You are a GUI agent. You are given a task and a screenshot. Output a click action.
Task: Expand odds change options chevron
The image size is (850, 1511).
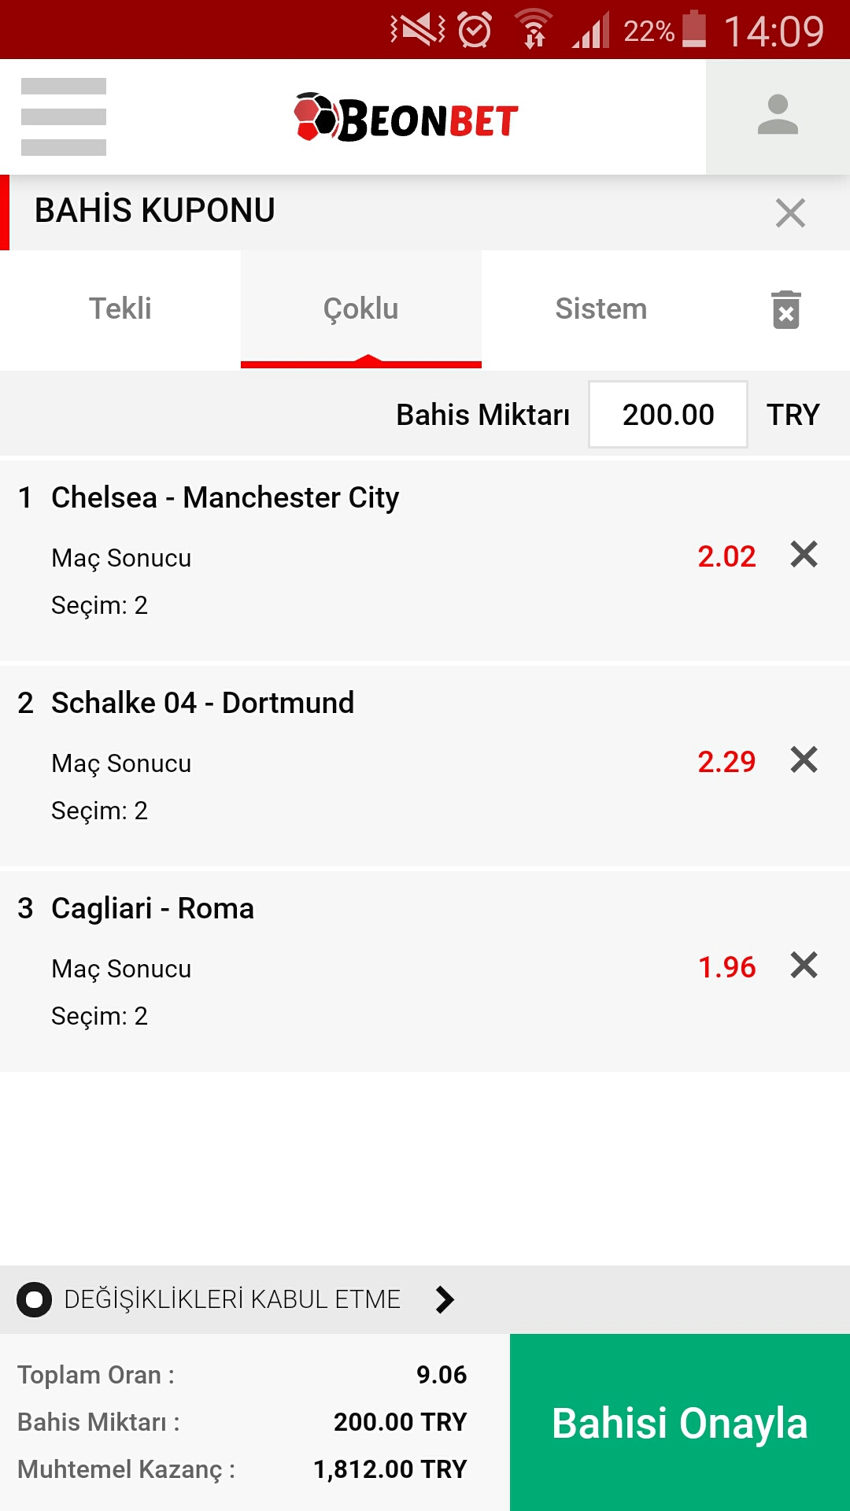point(445,1299)
